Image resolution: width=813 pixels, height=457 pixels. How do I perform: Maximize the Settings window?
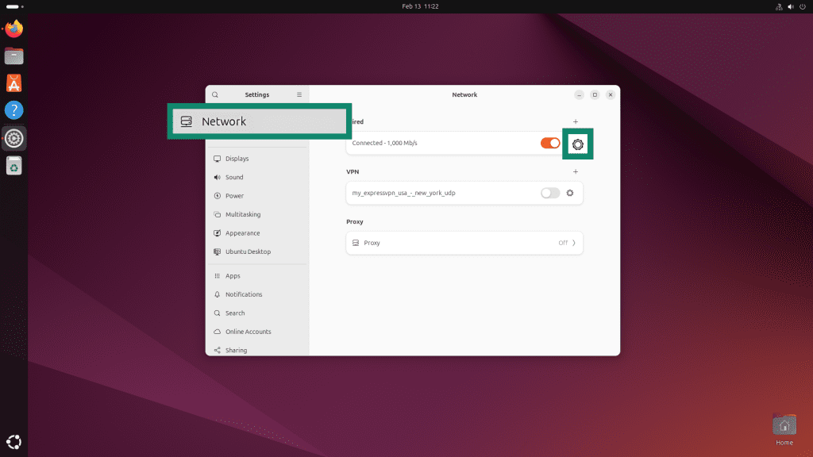click(595, 95)
